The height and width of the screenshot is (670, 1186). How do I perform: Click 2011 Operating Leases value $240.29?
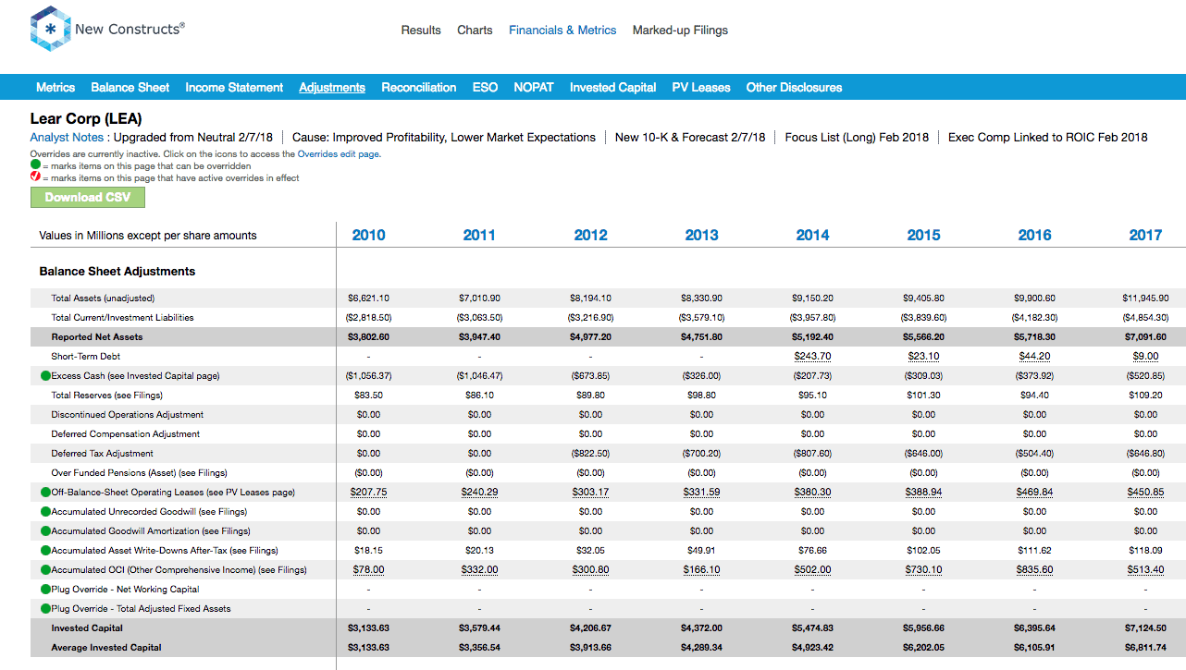pyautogui.click(x=479, y=493)
